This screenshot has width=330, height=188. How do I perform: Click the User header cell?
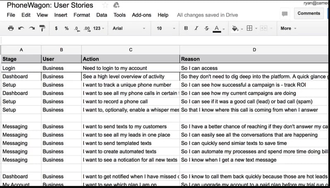coord(61,59)
